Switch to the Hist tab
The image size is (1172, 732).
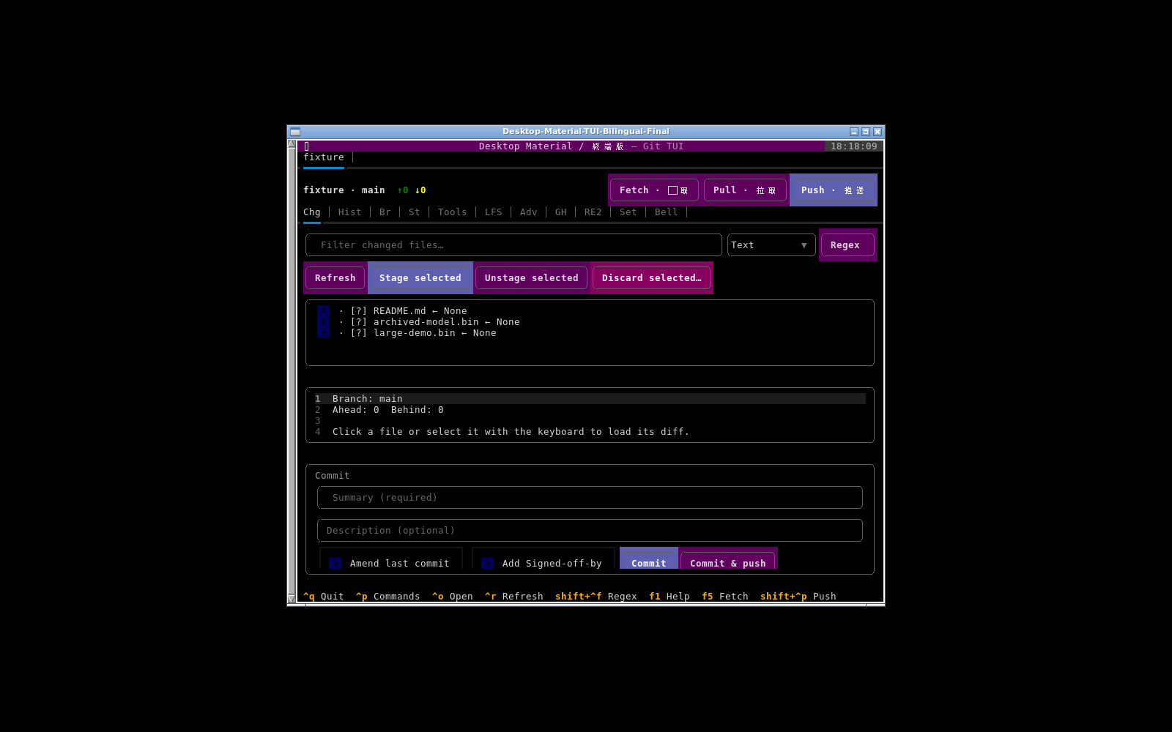click(350, 212)
